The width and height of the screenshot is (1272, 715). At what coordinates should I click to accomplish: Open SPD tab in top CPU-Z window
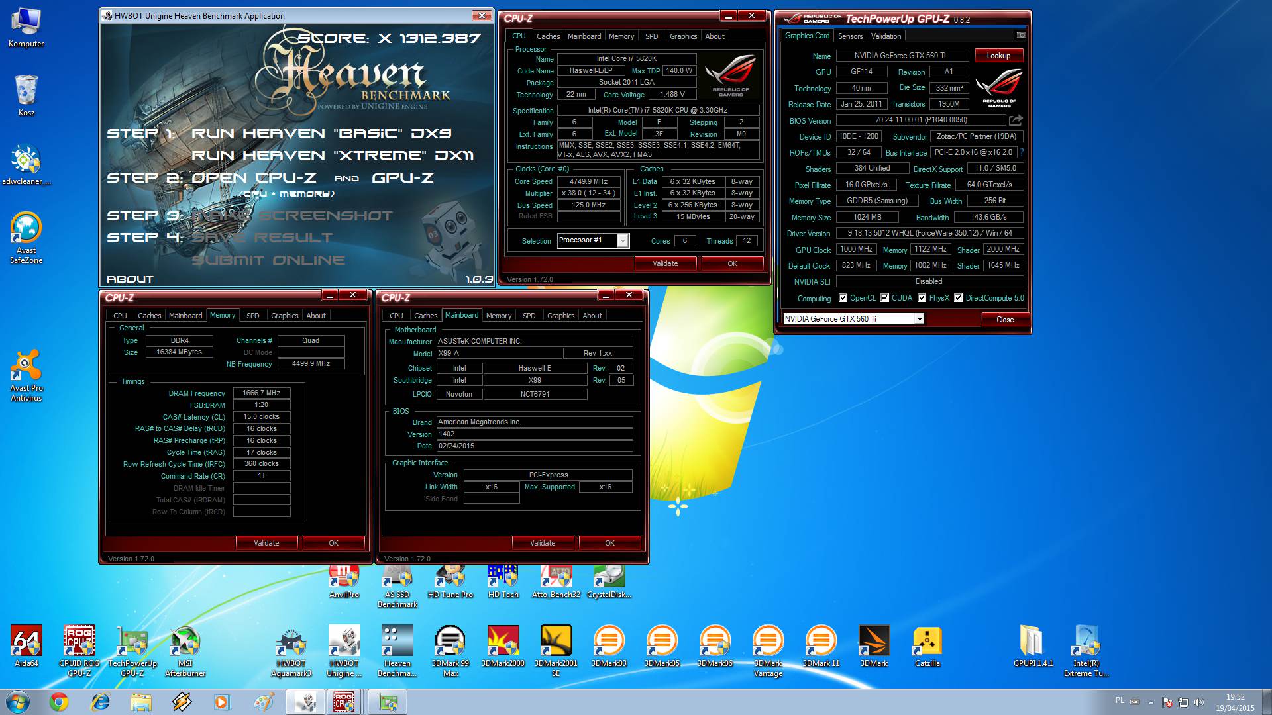tap(651, 36)
